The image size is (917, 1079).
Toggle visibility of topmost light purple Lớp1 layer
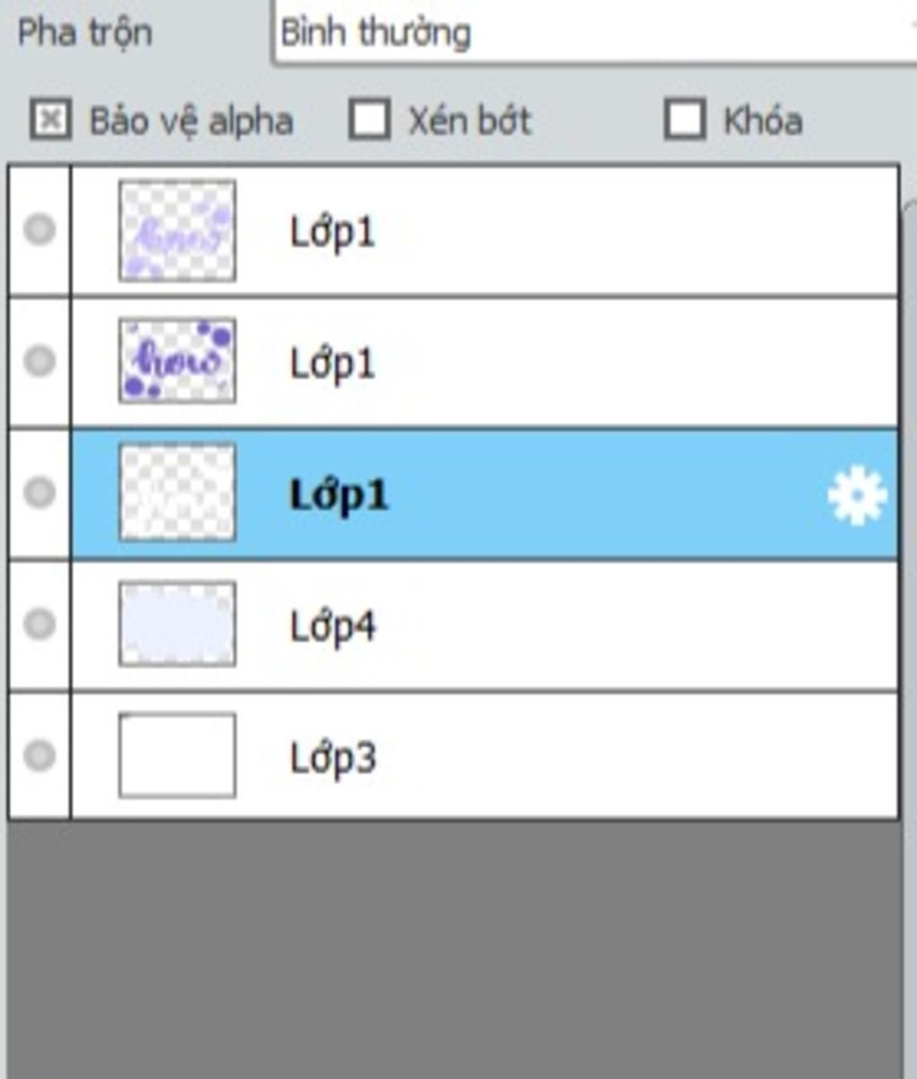click(x=39, y=230)
